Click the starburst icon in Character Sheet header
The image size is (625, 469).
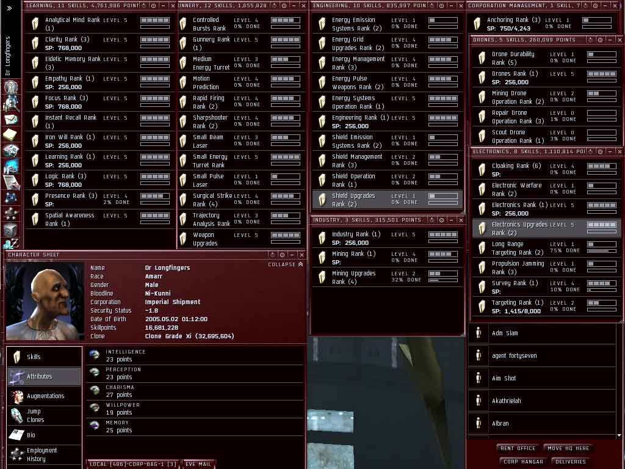coord(272,255)
